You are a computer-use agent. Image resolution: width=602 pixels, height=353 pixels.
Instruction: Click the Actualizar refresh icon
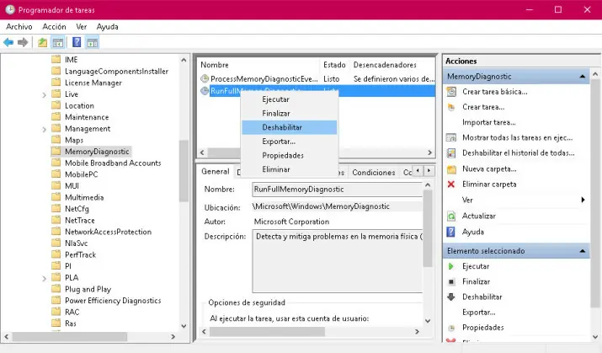[451, 216]
